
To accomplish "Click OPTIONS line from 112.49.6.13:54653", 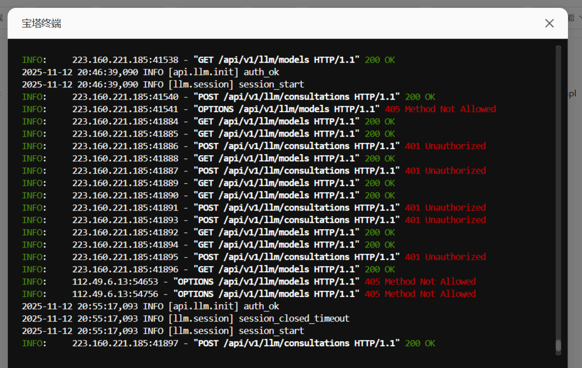I will point(249,282).
